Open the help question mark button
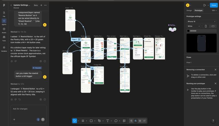This screenshot has width=219, height=126. pos(213,121)
